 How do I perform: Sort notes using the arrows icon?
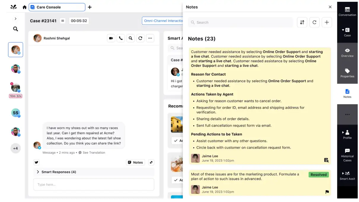pyautogui.click(x=302, y=22)
